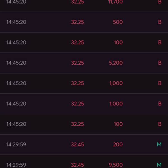The height and width of the screenshot is (168, 168).
Task: Click timestamp 14:45:20 in the 500-volume row
Action: pyautogui.click(x=16, y=22)
